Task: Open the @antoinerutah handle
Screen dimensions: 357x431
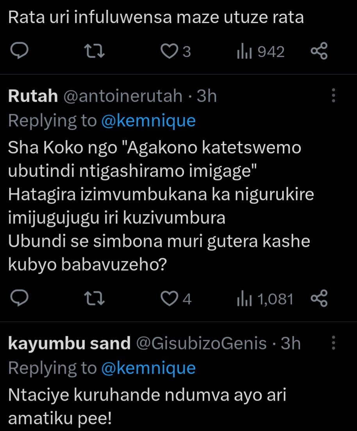Action: tap(123, 96)
